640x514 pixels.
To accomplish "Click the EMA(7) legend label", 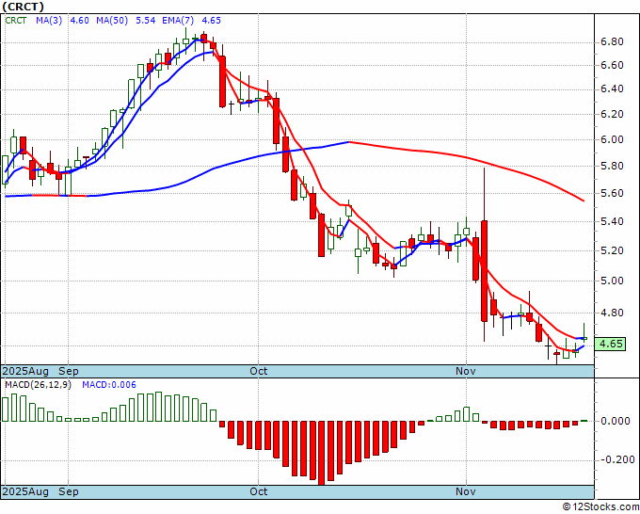I will 178,20.
